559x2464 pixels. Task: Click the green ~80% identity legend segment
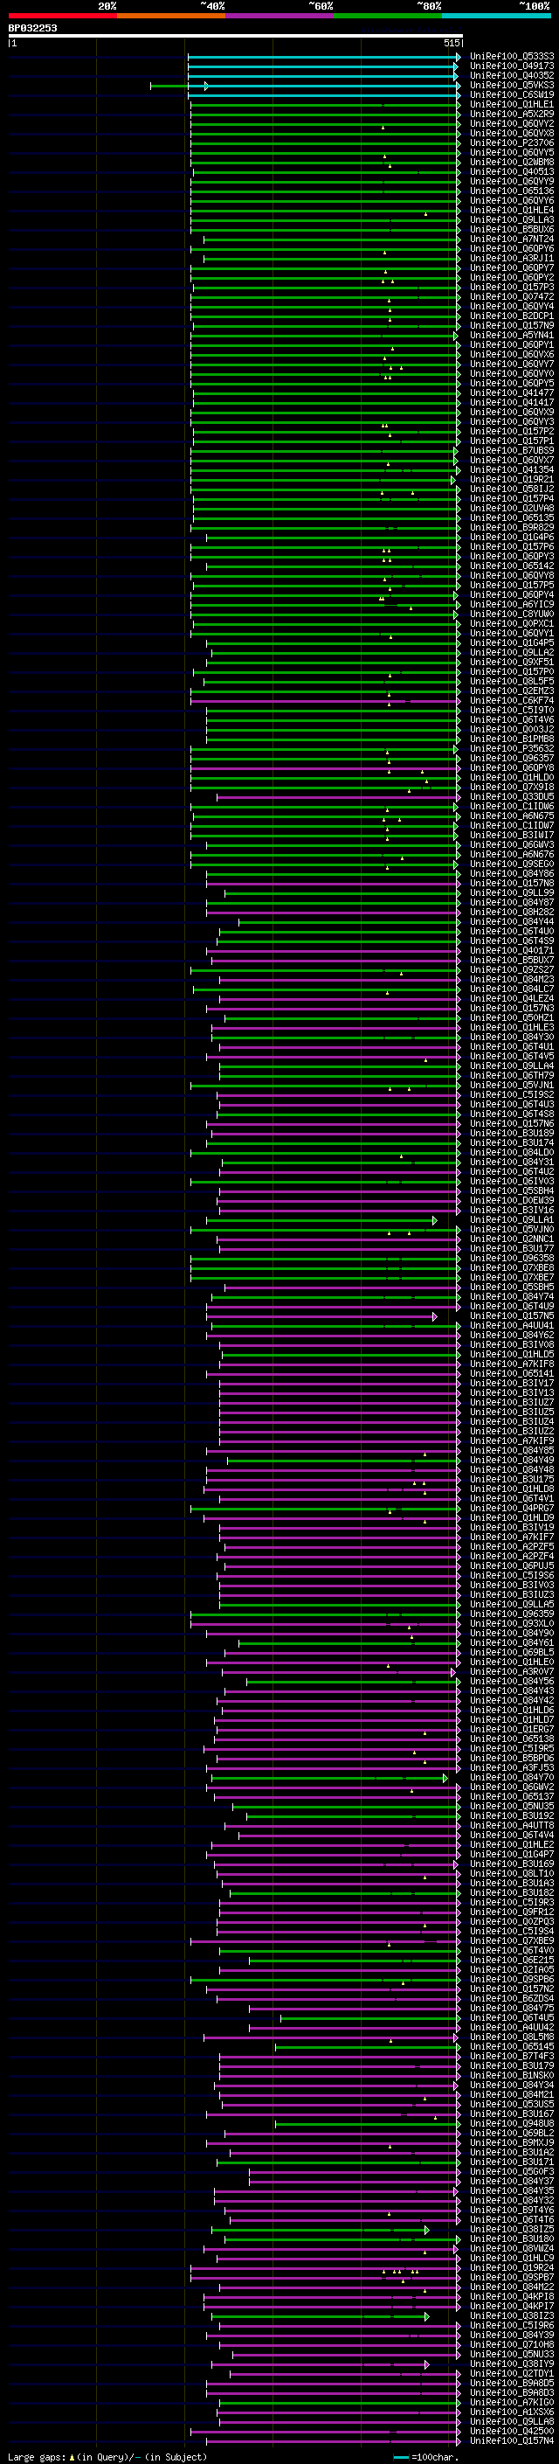tap(388, 16)
